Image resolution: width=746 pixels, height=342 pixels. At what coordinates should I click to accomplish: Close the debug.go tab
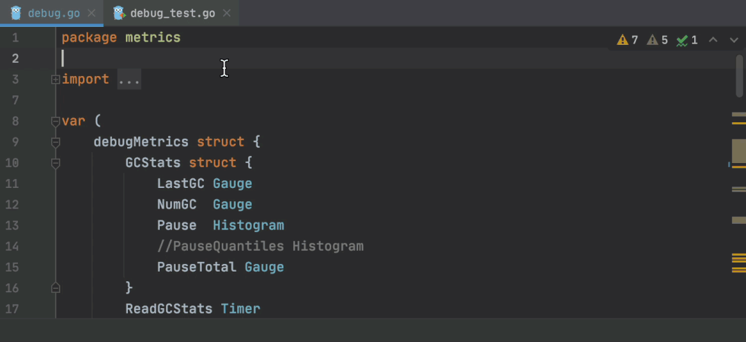tap(91, 14)
